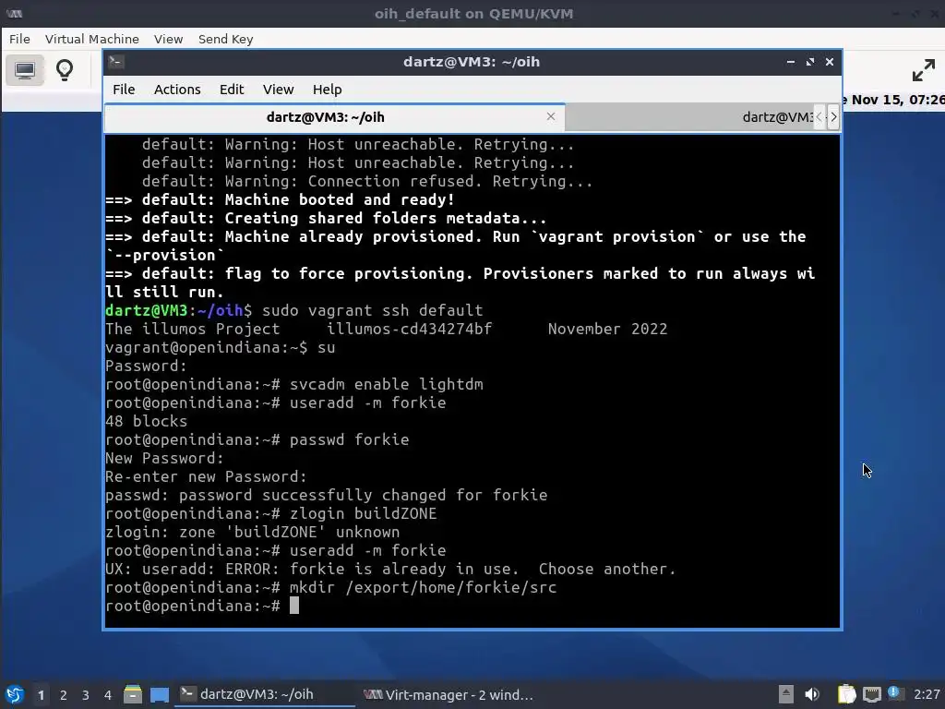Click the volume speaker icon in tray
The height and width of the screenshot is (709, 945).
coord(812,694)
